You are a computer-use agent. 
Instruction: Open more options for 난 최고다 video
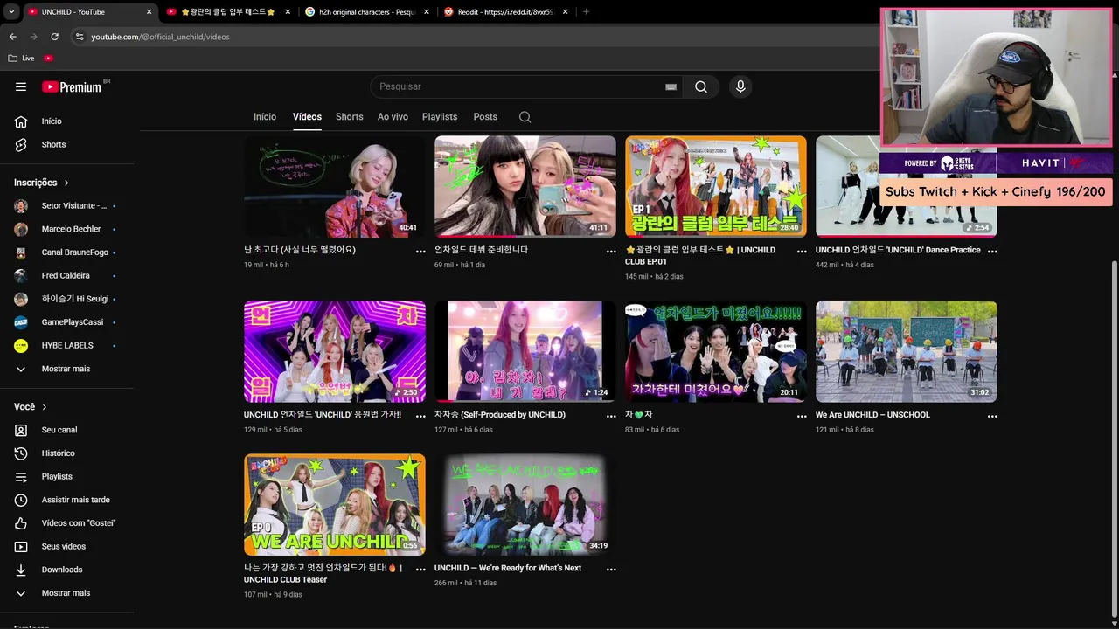pos(420,251)
